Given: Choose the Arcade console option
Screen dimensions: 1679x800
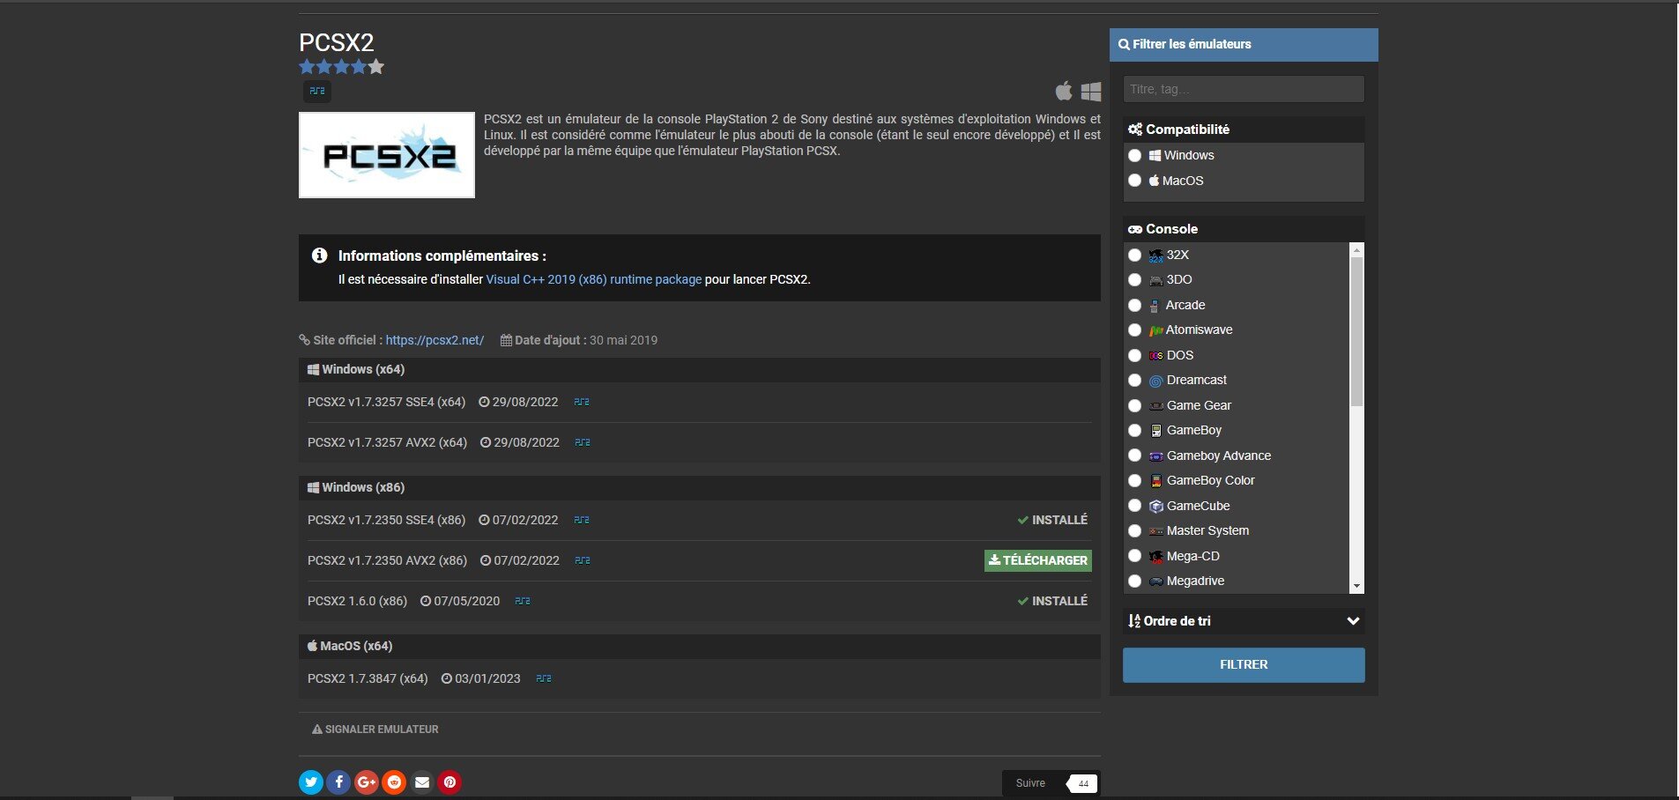Looking at the screenshot, I should coord(1134,305).
